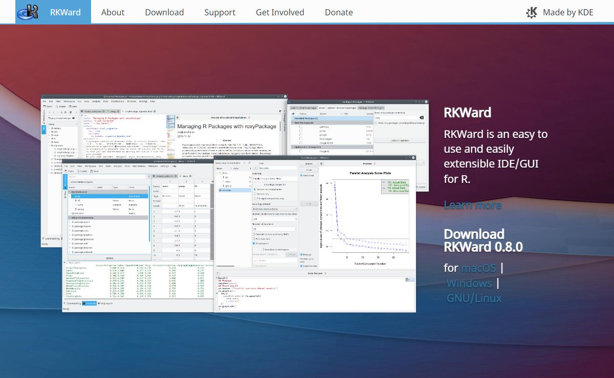Toggle Plot error bars checkbox

[254, 239]
